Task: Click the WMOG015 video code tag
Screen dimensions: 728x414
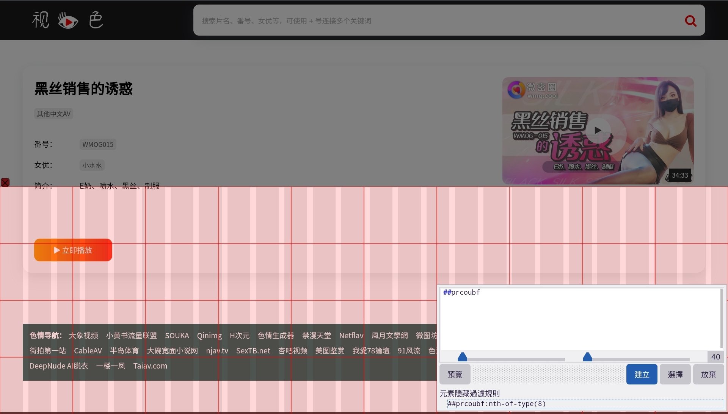Action: (x=97, y=144)
